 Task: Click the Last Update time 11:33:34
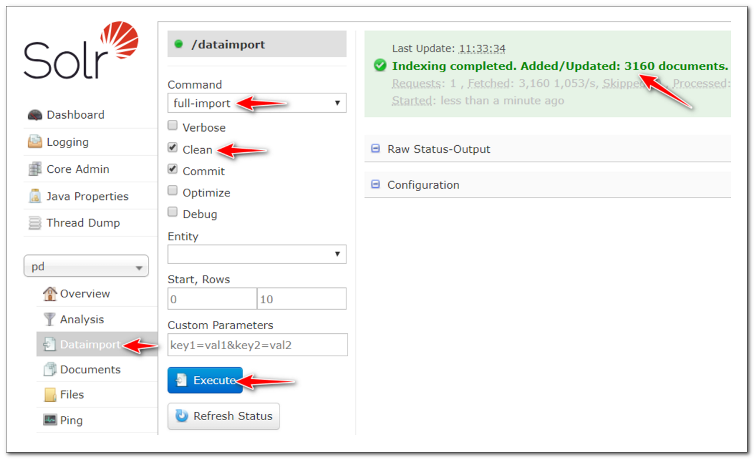[482, 49]
